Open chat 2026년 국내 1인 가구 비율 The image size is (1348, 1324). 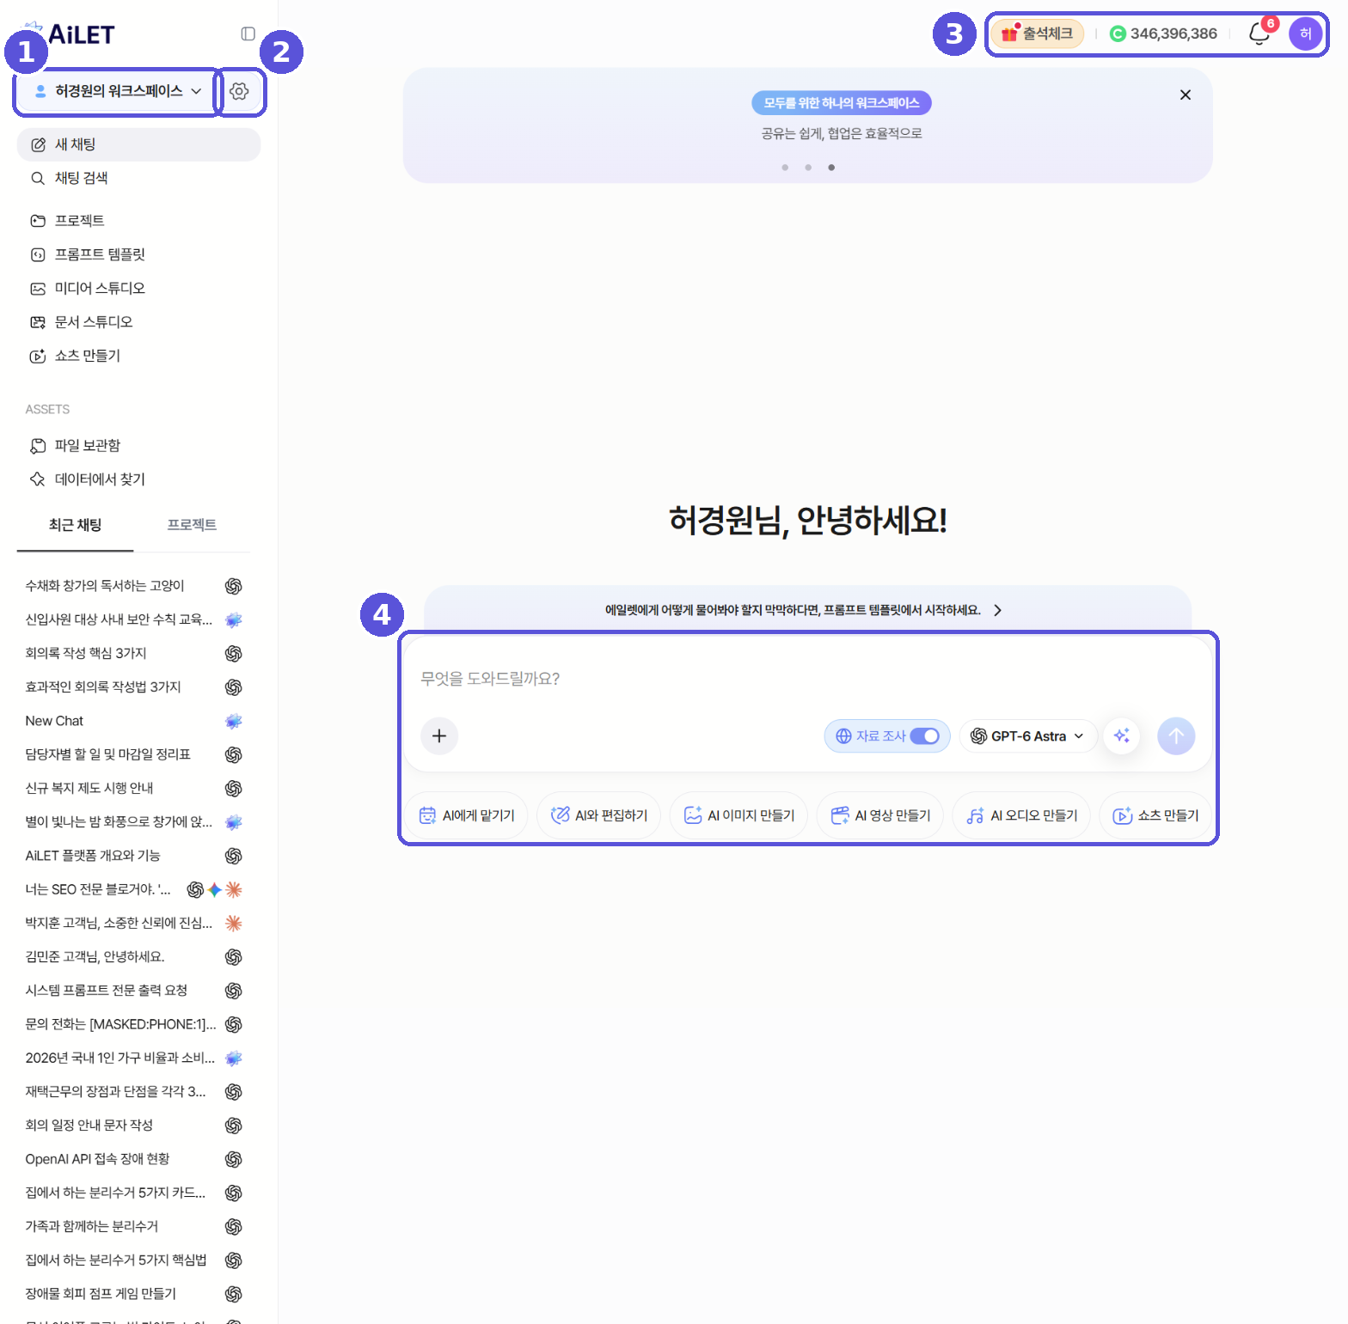[x=133, y=1058]
